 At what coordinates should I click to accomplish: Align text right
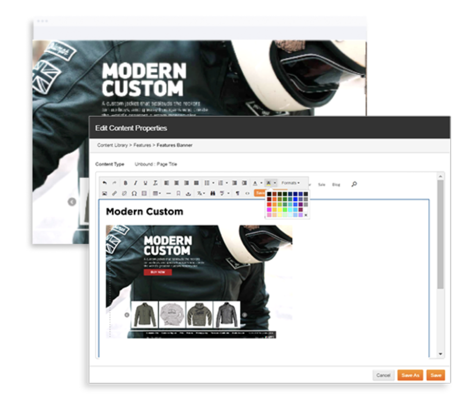click(x=186, y=183)
